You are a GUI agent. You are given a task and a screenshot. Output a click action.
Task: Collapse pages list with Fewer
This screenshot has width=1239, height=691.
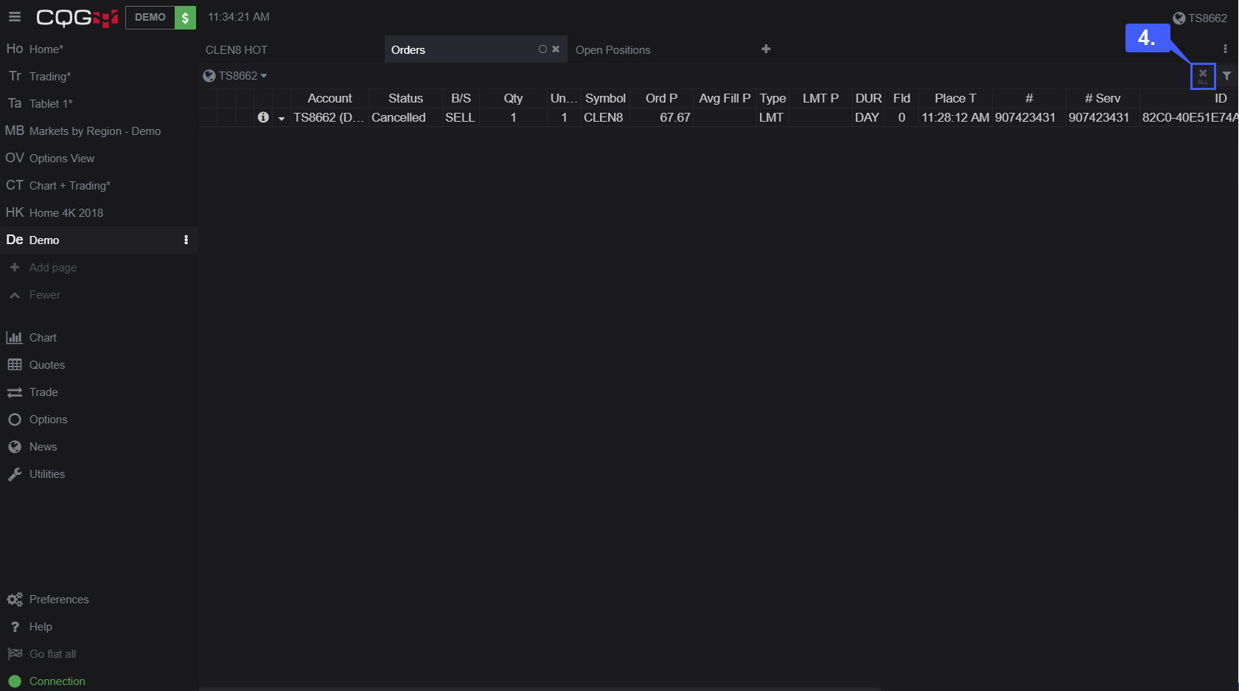tap(99, 295)
